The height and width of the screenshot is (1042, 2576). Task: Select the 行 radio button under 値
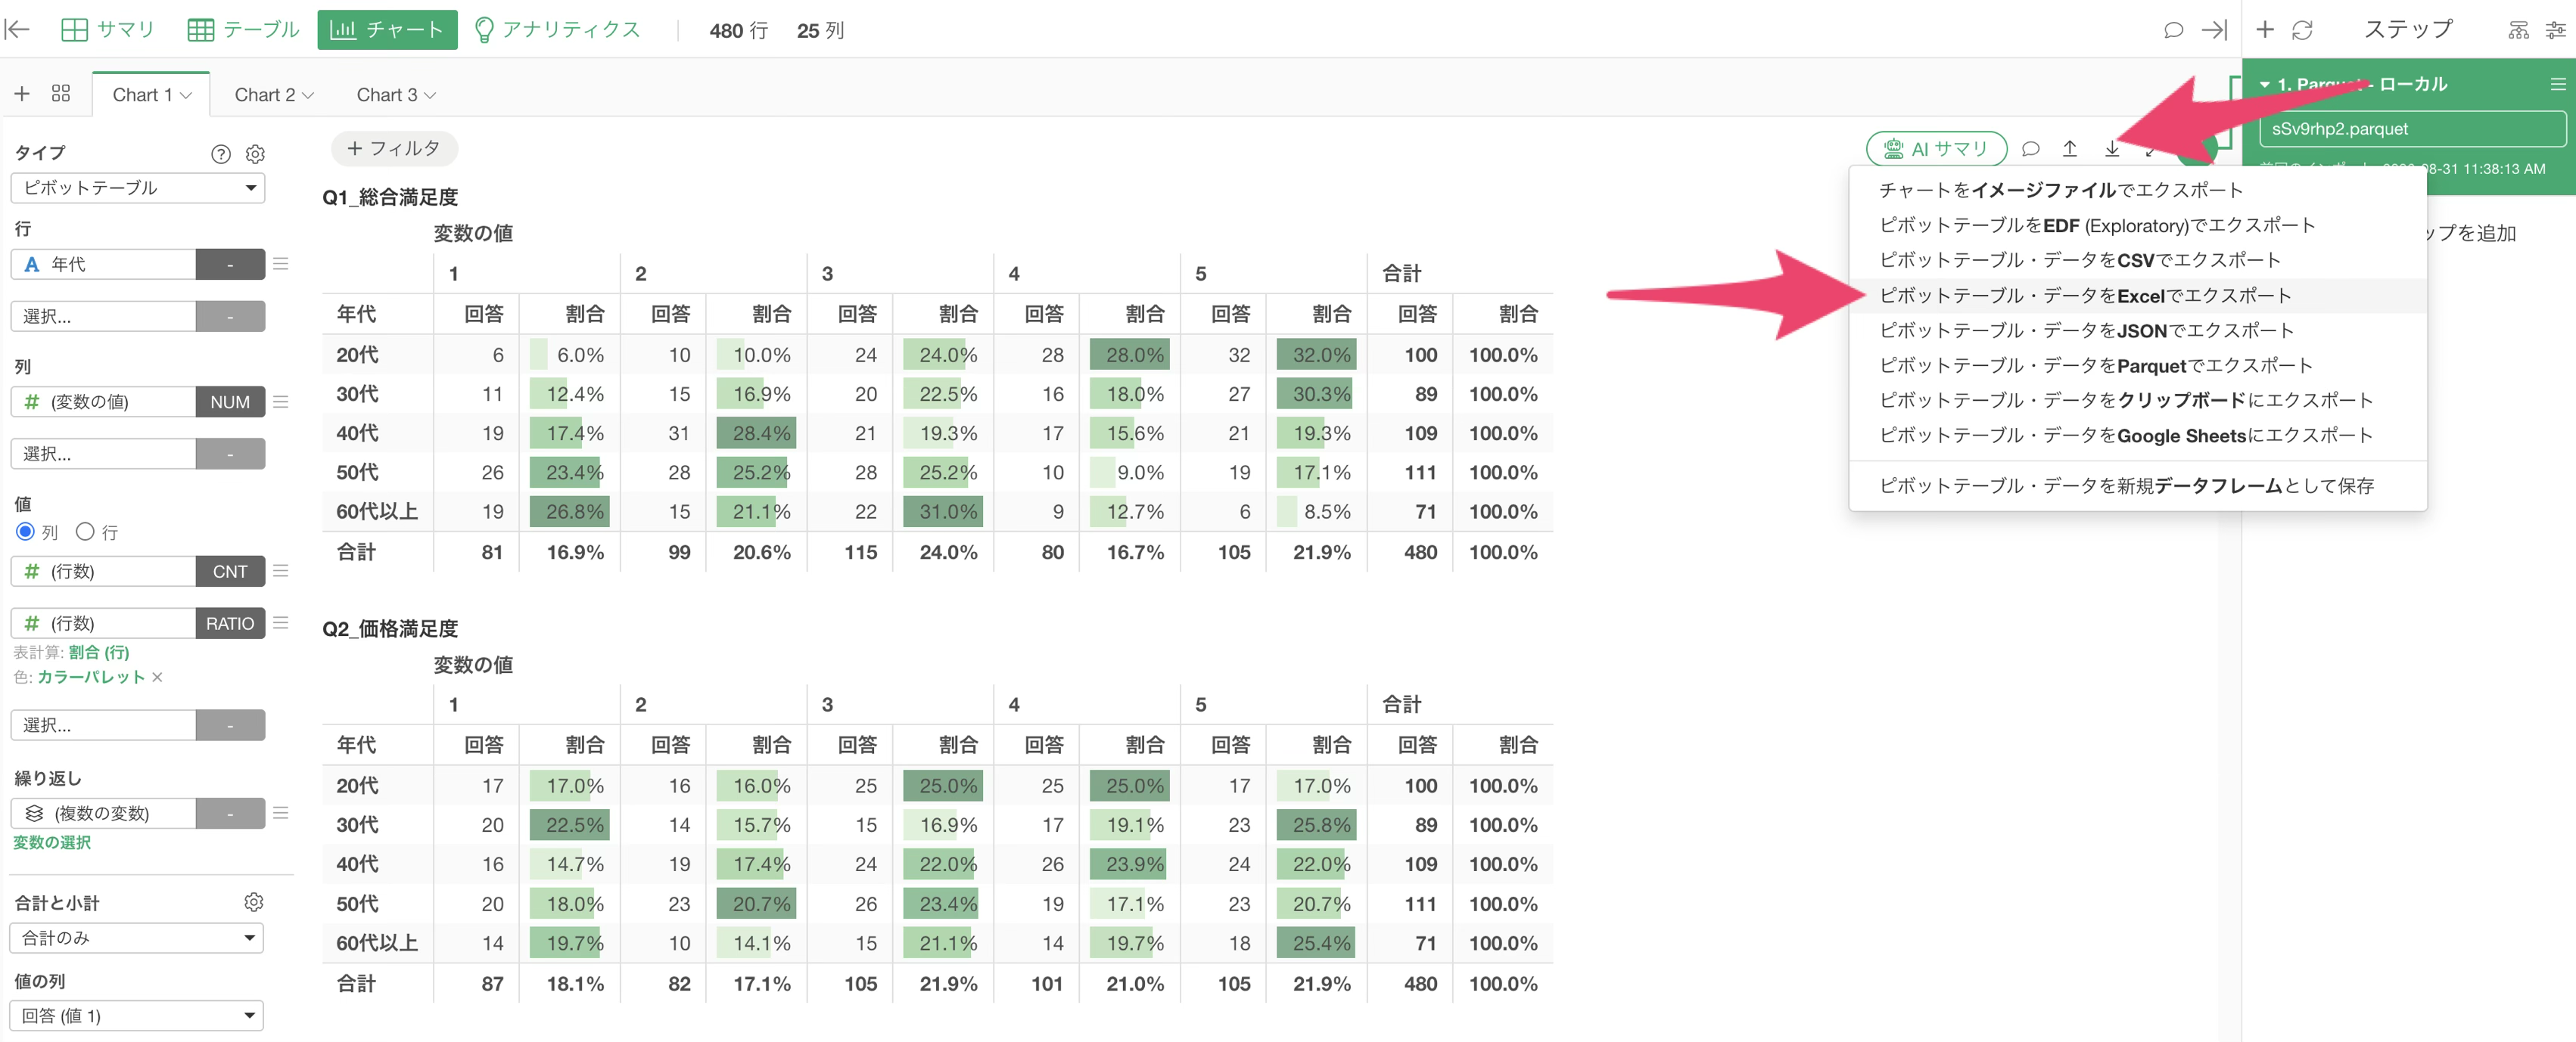pos(85,532)
